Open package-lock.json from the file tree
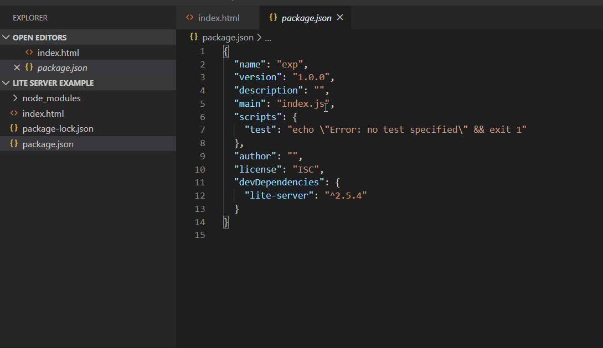603x348 pixels. point(58,129)
